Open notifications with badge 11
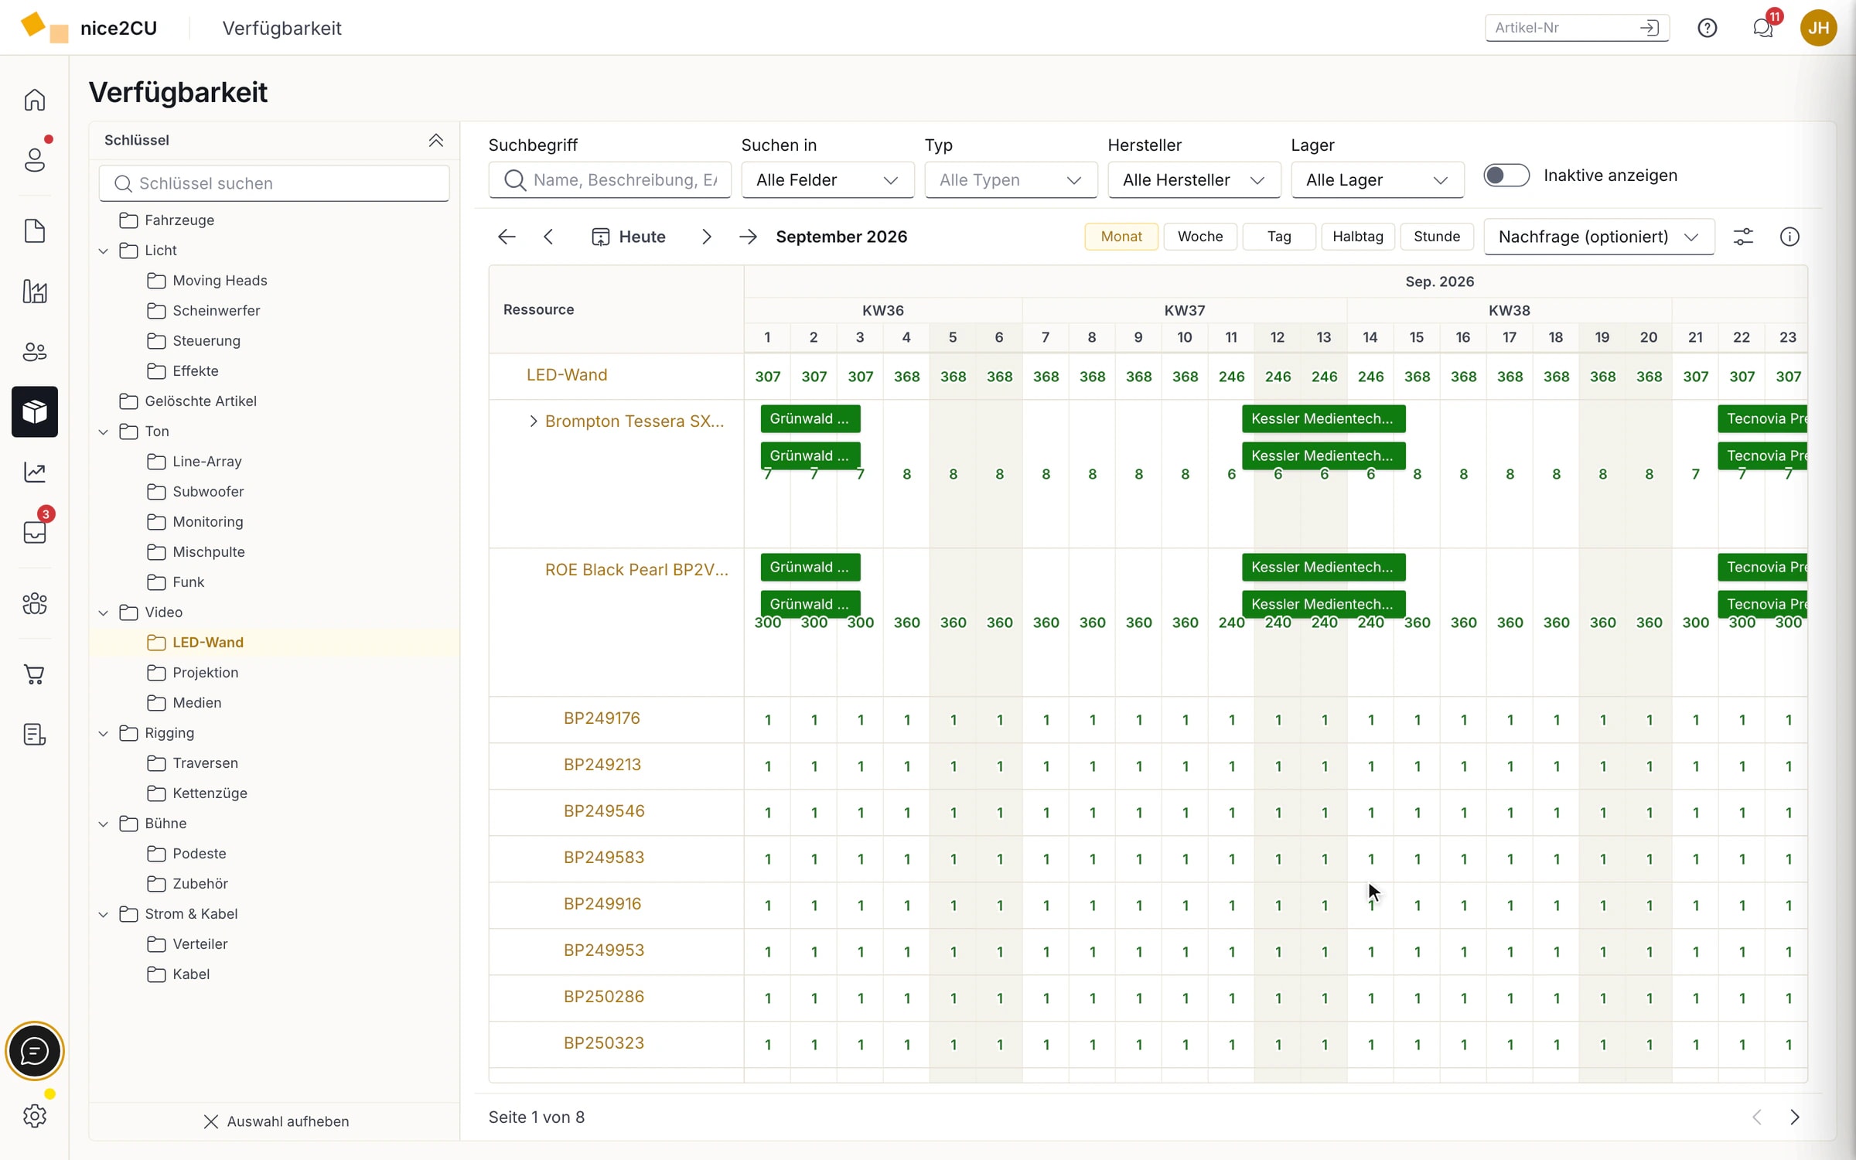The image size is (1856, 1160). (1763, 28)
